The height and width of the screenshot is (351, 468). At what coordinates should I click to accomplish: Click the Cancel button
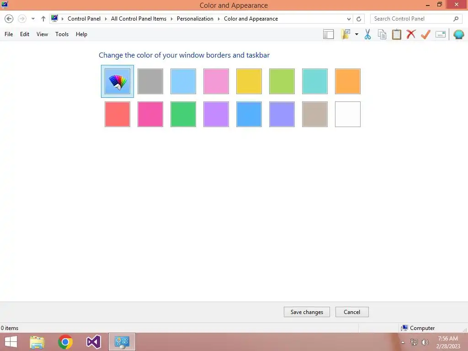coord(352,312)
